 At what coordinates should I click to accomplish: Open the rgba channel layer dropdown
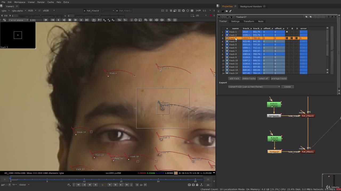[5, 11]
